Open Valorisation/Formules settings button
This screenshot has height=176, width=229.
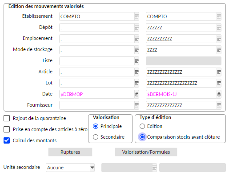pyautogui.click(x=146, y=152)
